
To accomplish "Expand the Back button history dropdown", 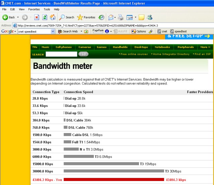I will tap(18, 17).
